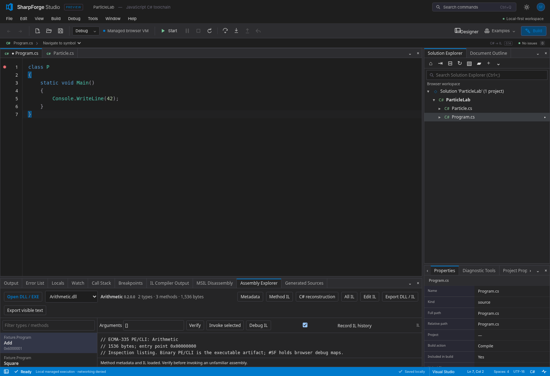Click the layout icon in the status bar
The height and width of the screenshot is (376, 550).
[6, 372]
